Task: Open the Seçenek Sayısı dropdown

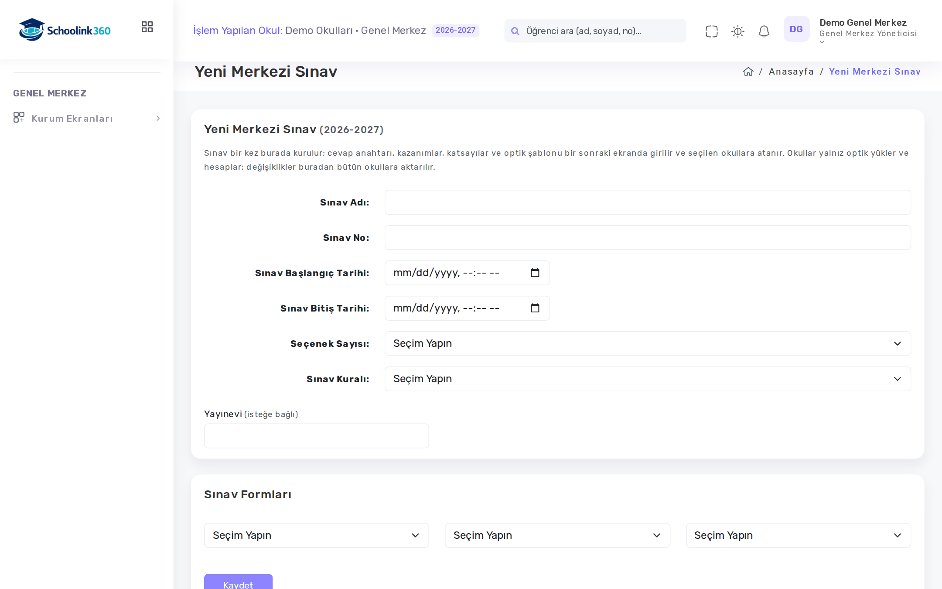Action: point(648,343)
